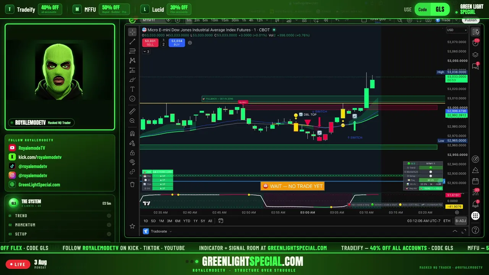Toggle lock all drawings
Viewport: 489px width, 275px height.
coord(132,153)
